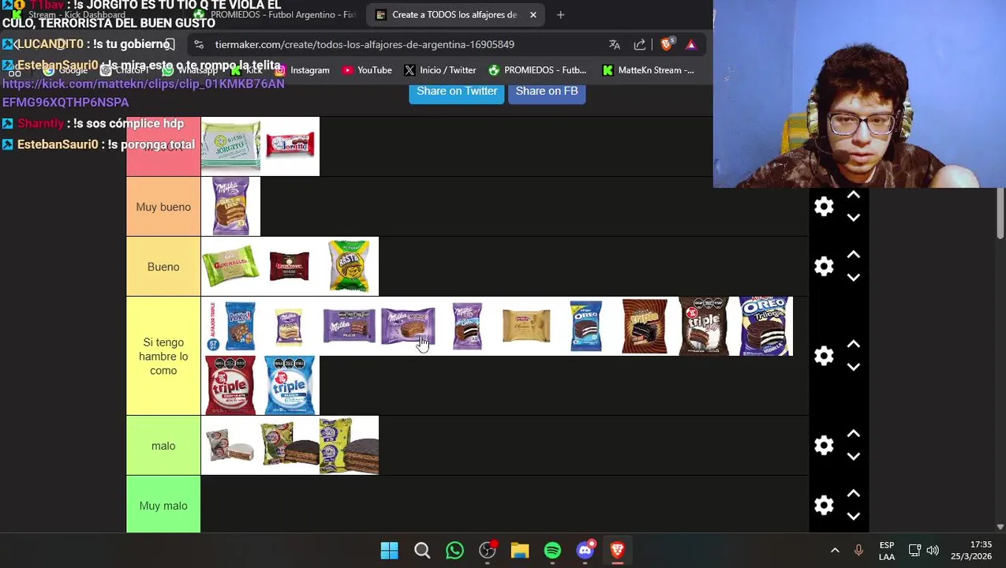
Task: Open Brave browser from the taskbar
Action: (x=618, y=551)
